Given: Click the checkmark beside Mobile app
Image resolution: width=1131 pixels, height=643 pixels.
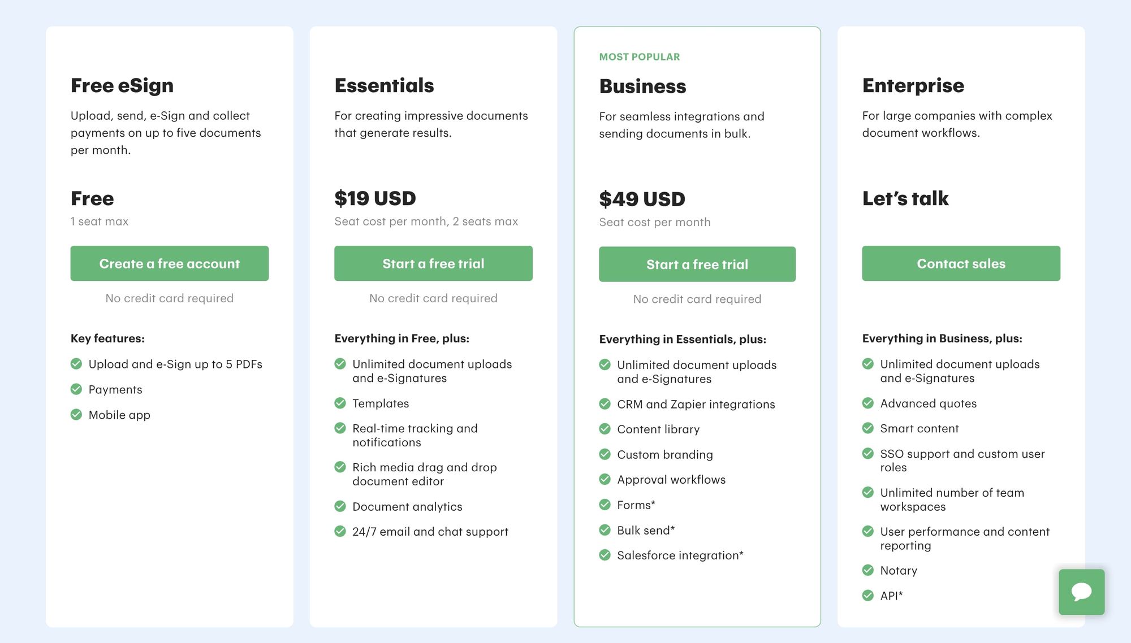Looking at the screenshot, I should pos(76,414).
